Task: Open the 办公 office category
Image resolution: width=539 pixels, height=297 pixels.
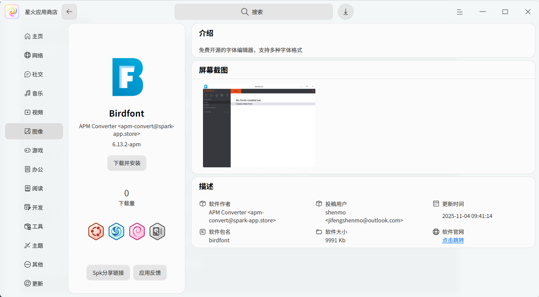Action: [34, 169]
